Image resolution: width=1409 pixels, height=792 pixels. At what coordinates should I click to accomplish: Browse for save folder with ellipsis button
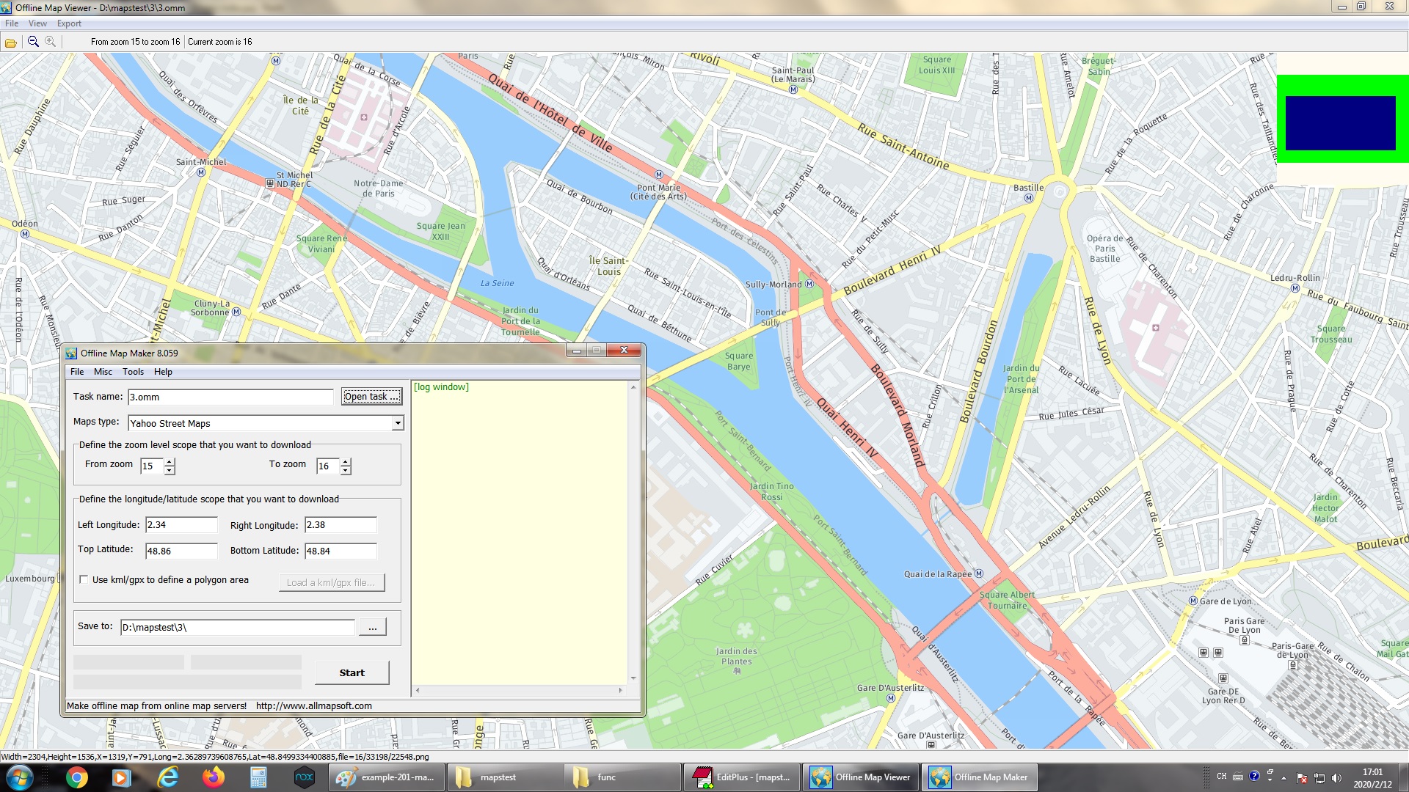click(373, 628)
